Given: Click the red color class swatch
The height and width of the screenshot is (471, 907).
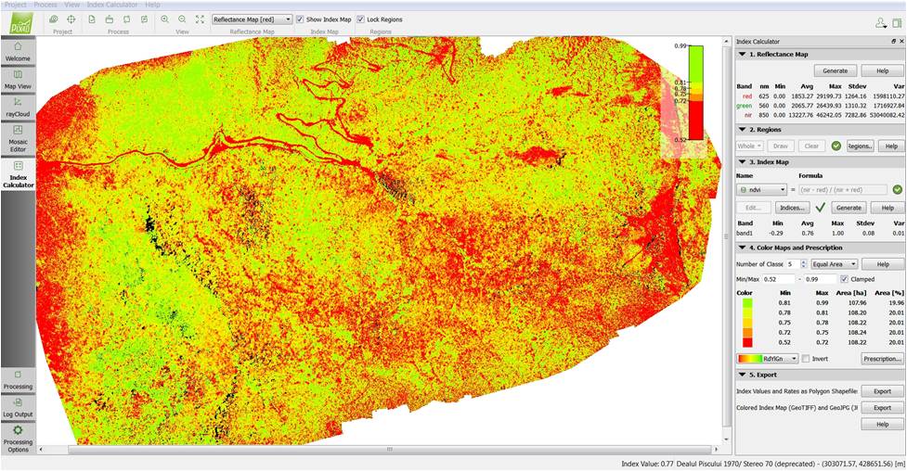Looking at the screenshot, I should [745, 342].
